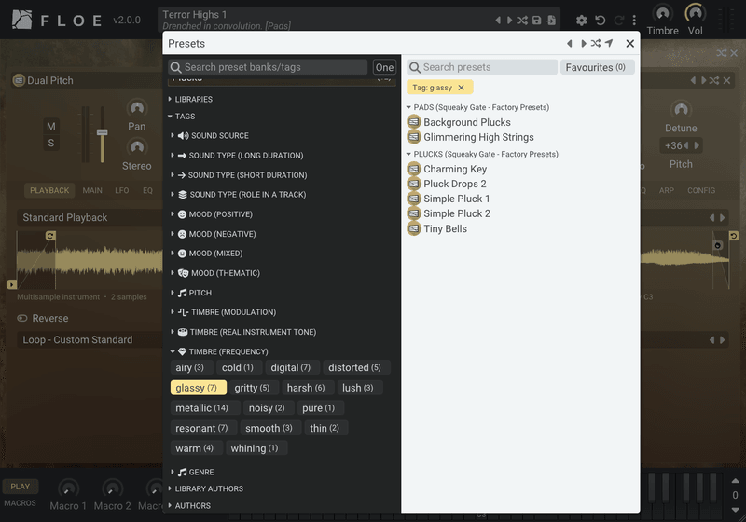
Task: Shuffle random preset in top header bar
Action: pos(522,20)
